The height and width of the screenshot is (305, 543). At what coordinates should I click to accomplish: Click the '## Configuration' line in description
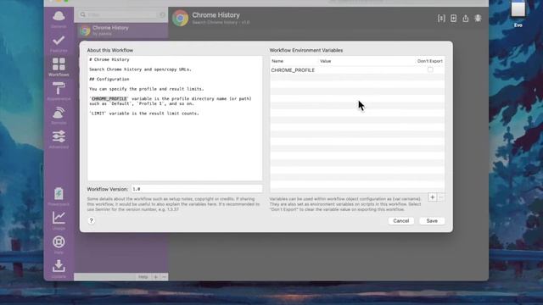coord(109,79)
